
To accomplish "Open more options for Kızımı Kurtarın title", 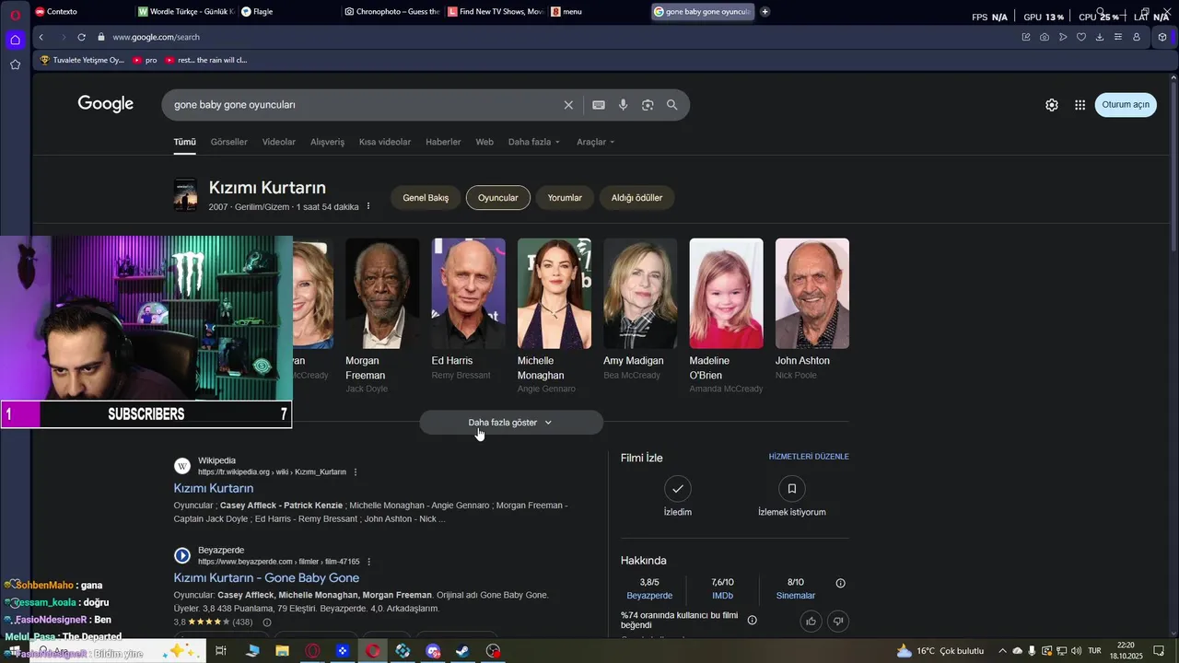I will click(368, 206).
